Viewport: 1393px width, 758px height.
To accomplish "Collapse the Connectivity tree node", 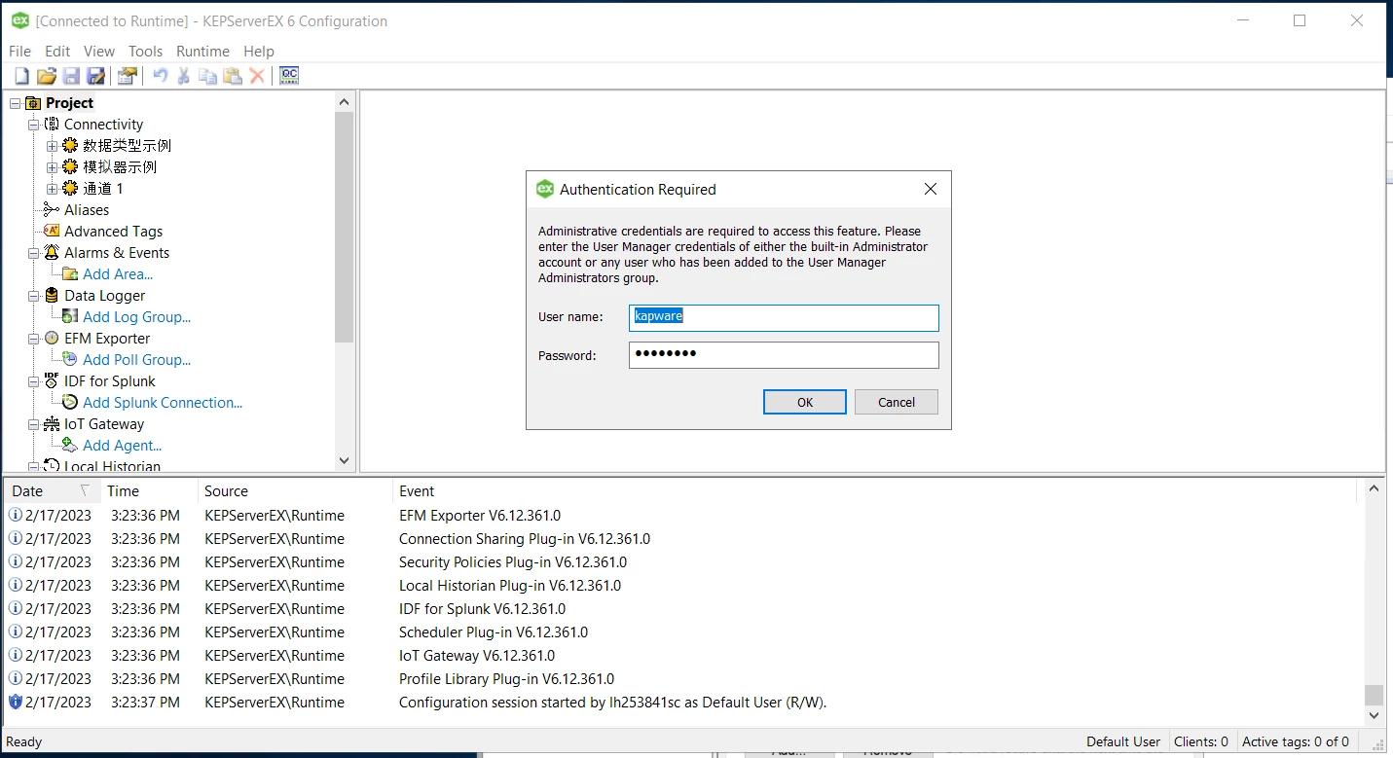I will pos(33,125).
